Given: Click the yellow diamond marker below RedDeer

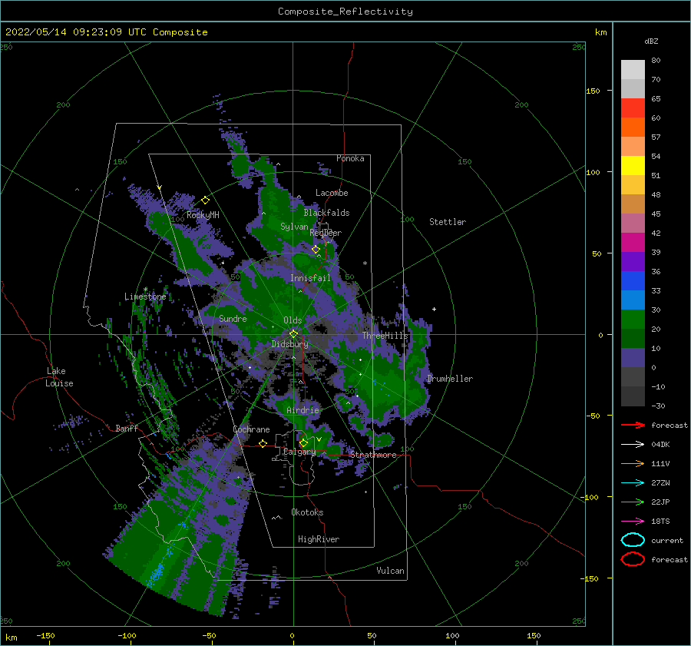Looking at the screenshot, I should pyautogui.click(x=316, y=250).
